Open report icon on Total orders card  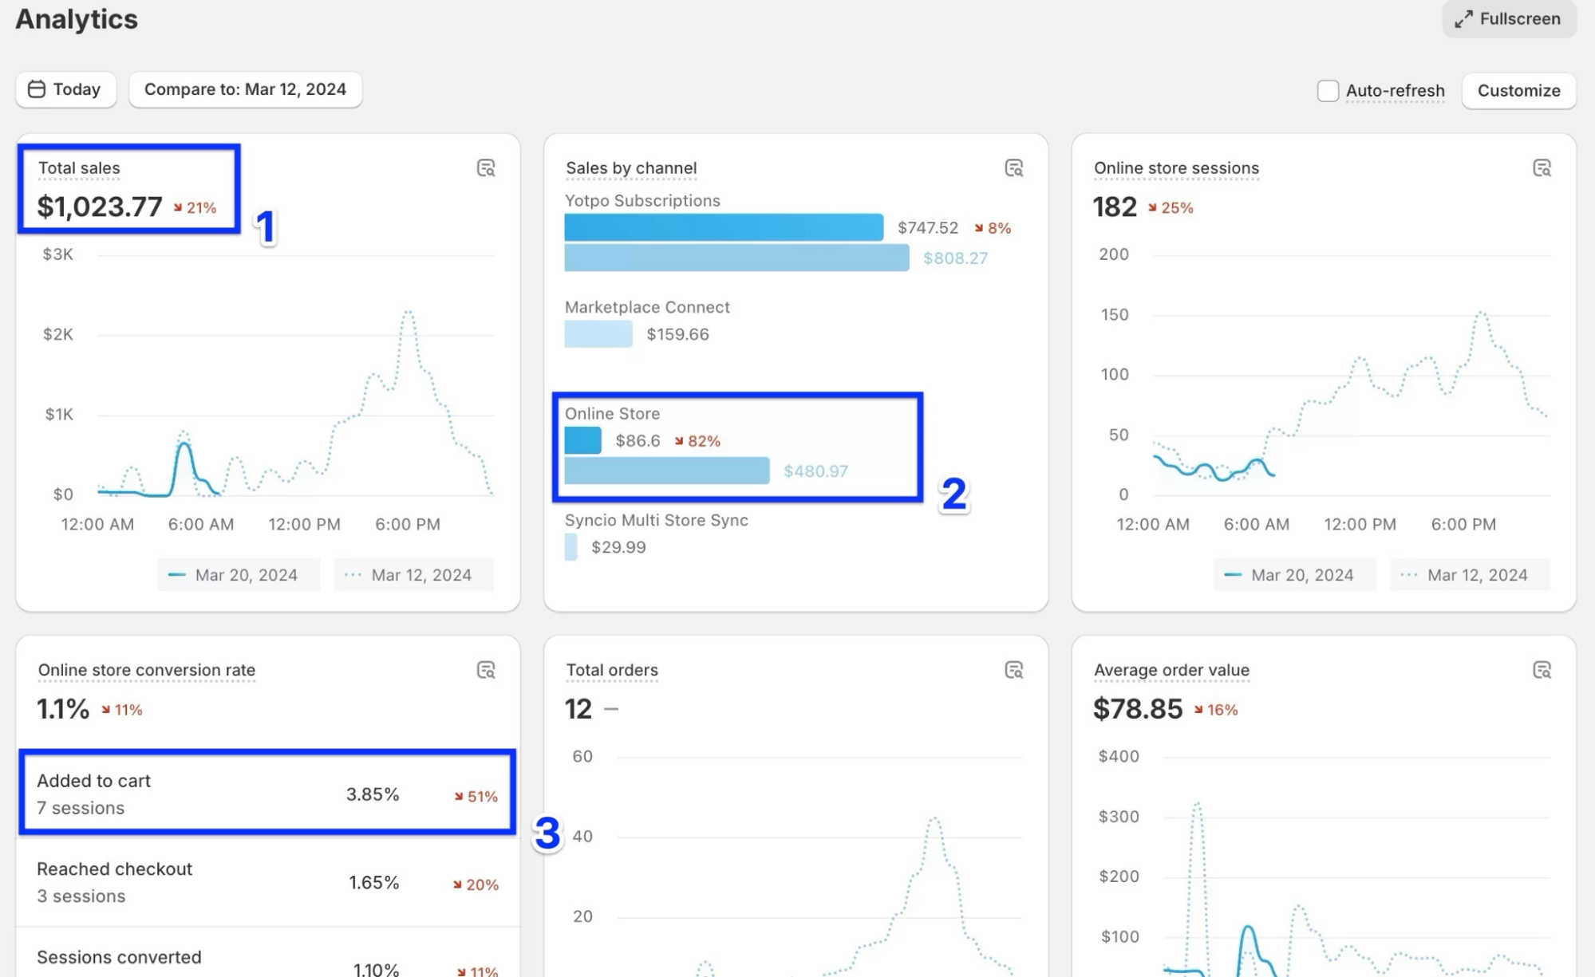[1013, 670]
